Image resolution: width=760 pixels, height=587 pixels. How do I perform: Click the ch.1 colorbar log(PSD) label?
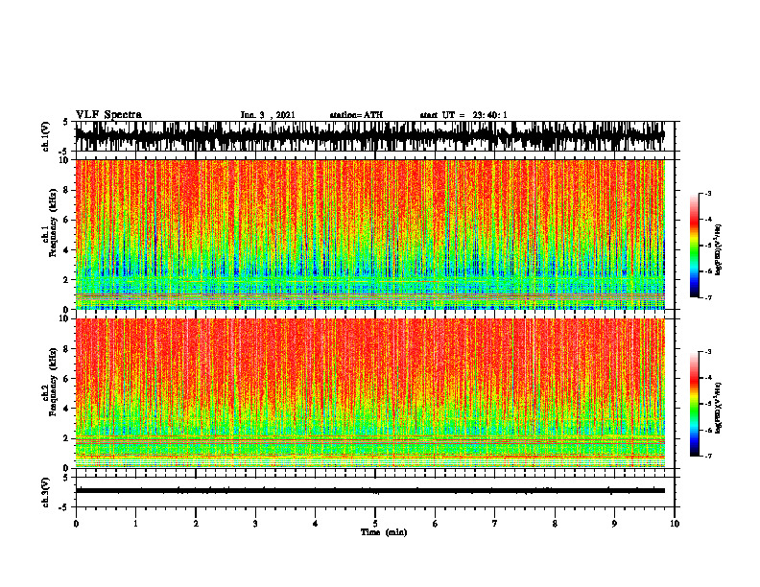tap(718, 250)
